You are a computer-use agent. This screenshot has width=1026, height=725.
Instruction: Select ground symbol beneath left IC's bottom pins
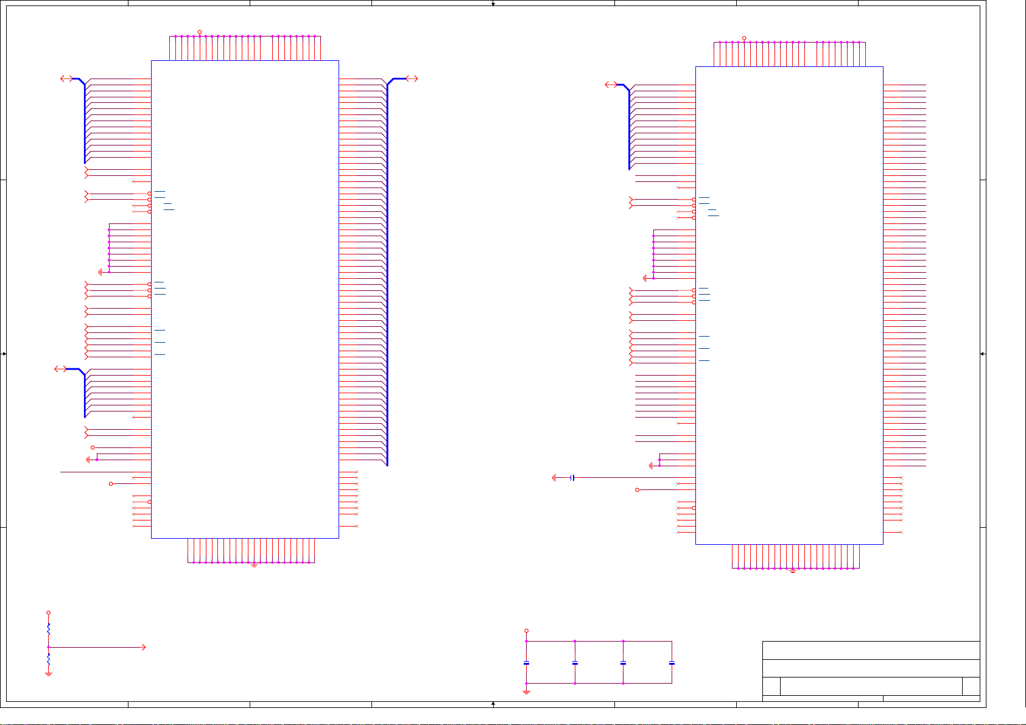254,565
